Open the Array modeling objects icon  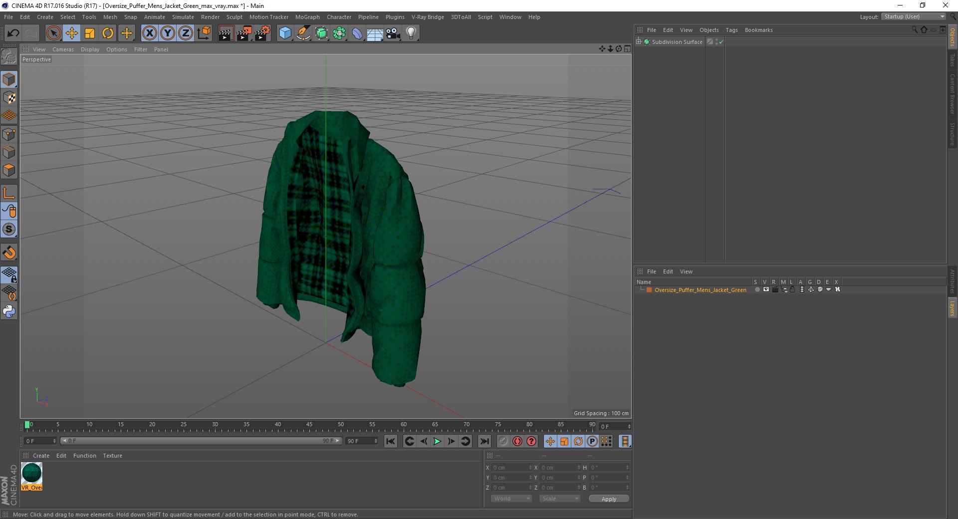coord(339,33)
